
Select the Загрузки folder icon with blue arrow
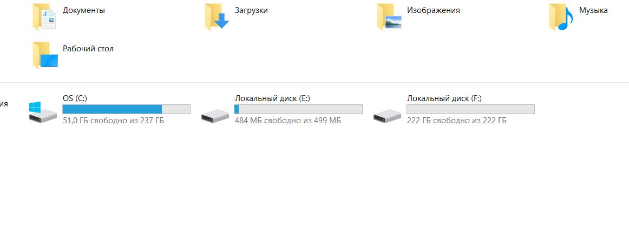(217, 16)
